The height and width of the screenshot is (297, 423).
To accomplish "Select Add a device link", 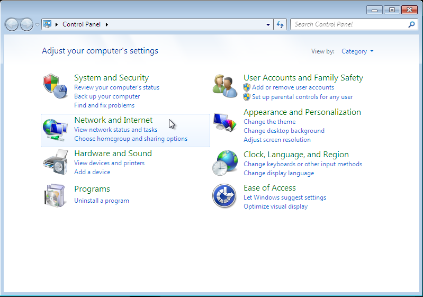I will 92,172.
